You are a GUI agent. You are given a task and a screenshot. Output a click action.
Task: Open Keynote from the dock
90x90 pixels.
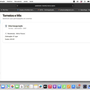59,86
